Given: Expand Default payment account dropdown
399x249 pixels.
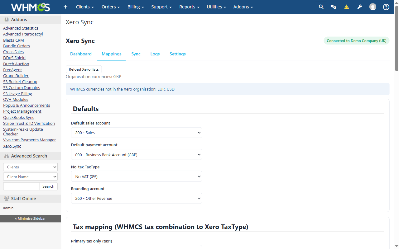Looking at the screenshot, I should tap(137, 155).
